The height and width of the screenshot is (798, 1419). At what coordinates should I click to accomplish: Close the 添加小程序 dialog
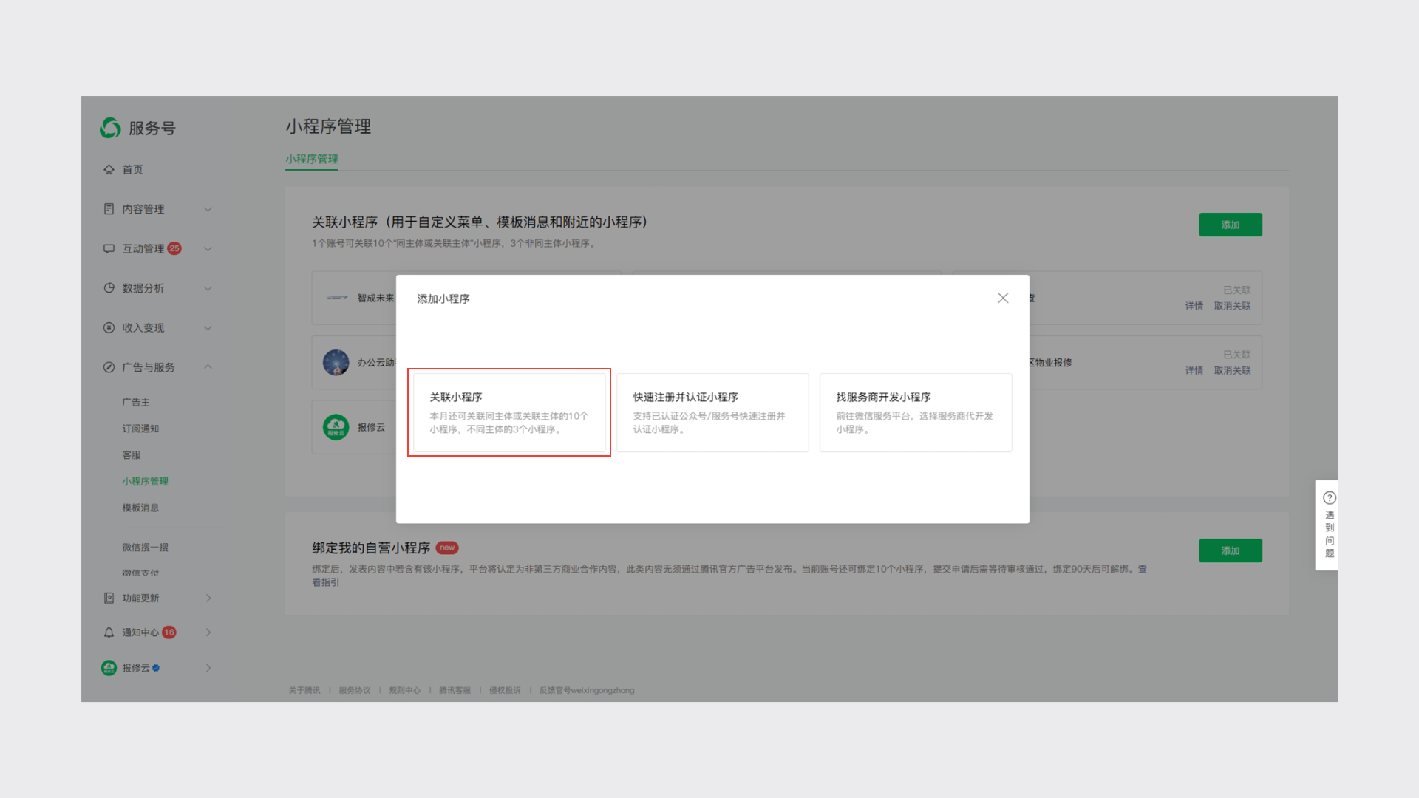pyautogui.click(x=1003, y=298)
